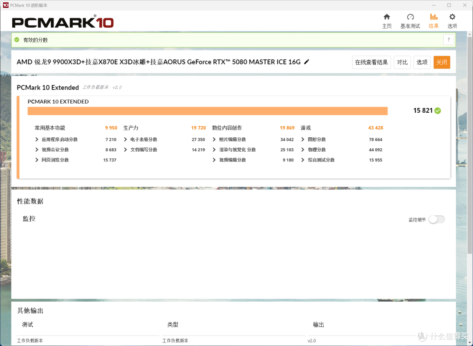473x346 pixels.
Task: Expand 视频编辑分数 row
Action: [x=214, y=160]
